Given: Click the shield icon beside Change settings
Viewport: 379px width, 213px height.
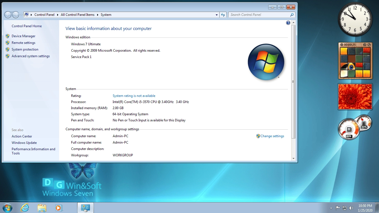Looking at the screenshot, I should click(x=258, y=136).
